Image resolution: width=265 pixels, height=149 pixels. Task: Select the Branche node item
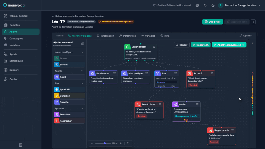(70, 102)
